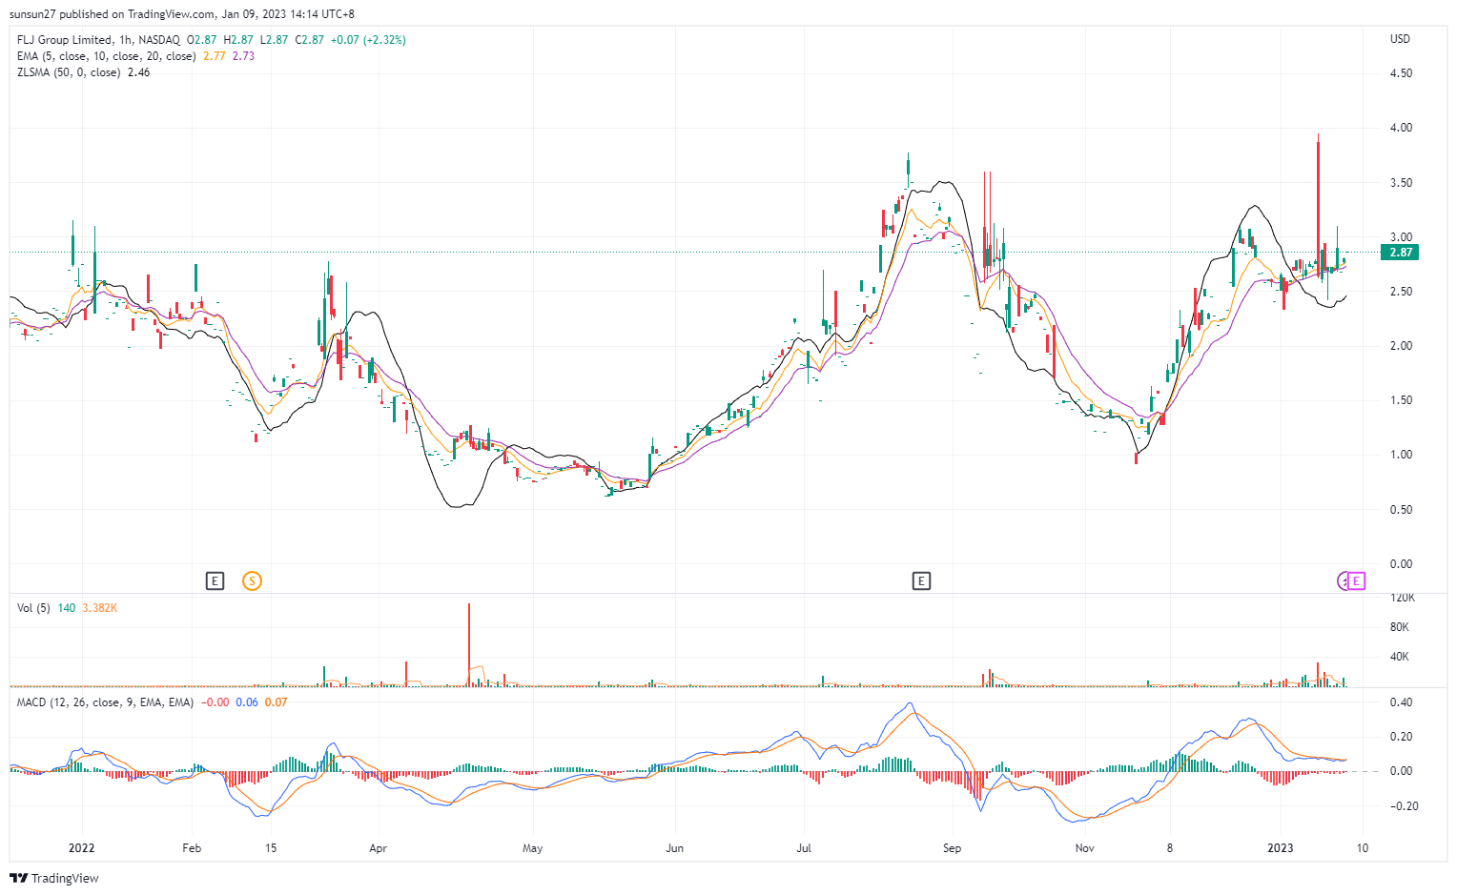Image resolution: width=1457 pixels, height=895 pixels.
Task: Select the ZLSMA (50, 0, close) legend
Action: click(69, 72)
